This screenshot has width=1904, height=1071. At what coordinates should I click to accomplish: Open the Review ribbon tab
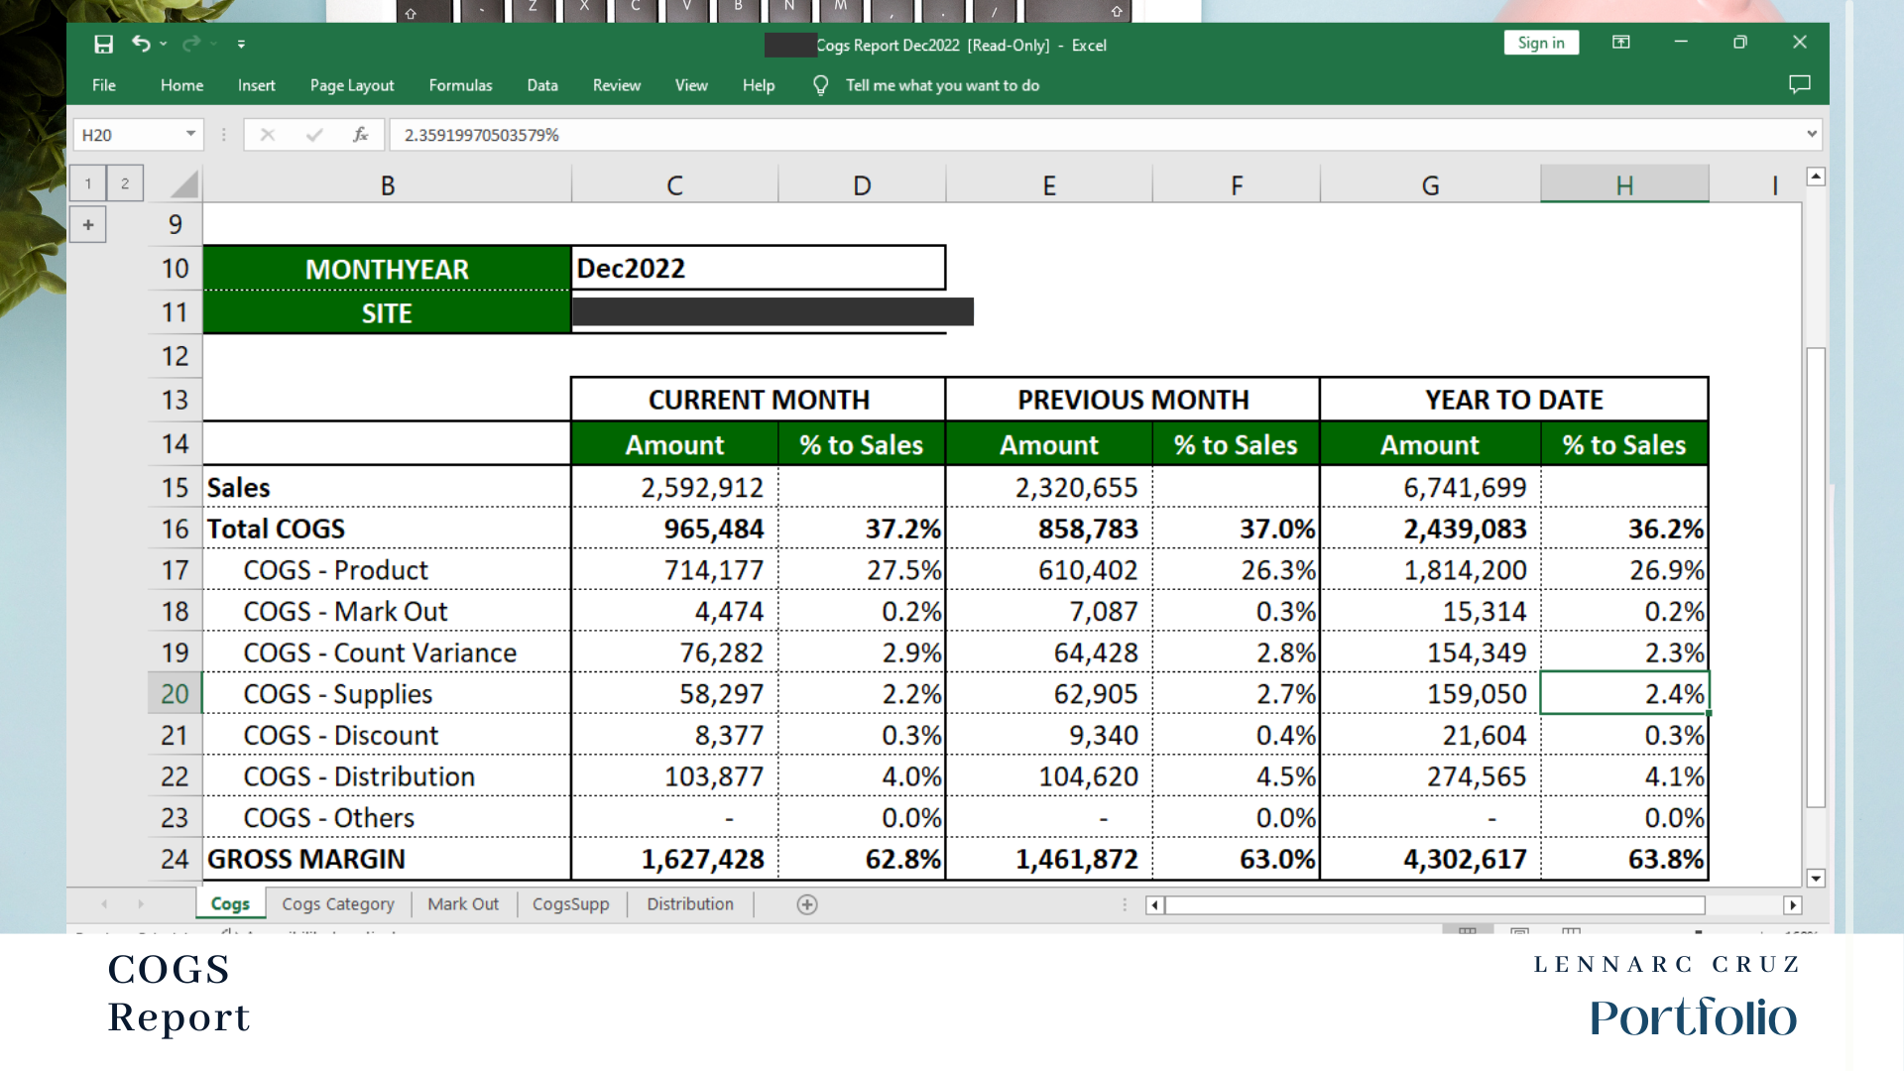pyautogui.click(x=617, y=85)
